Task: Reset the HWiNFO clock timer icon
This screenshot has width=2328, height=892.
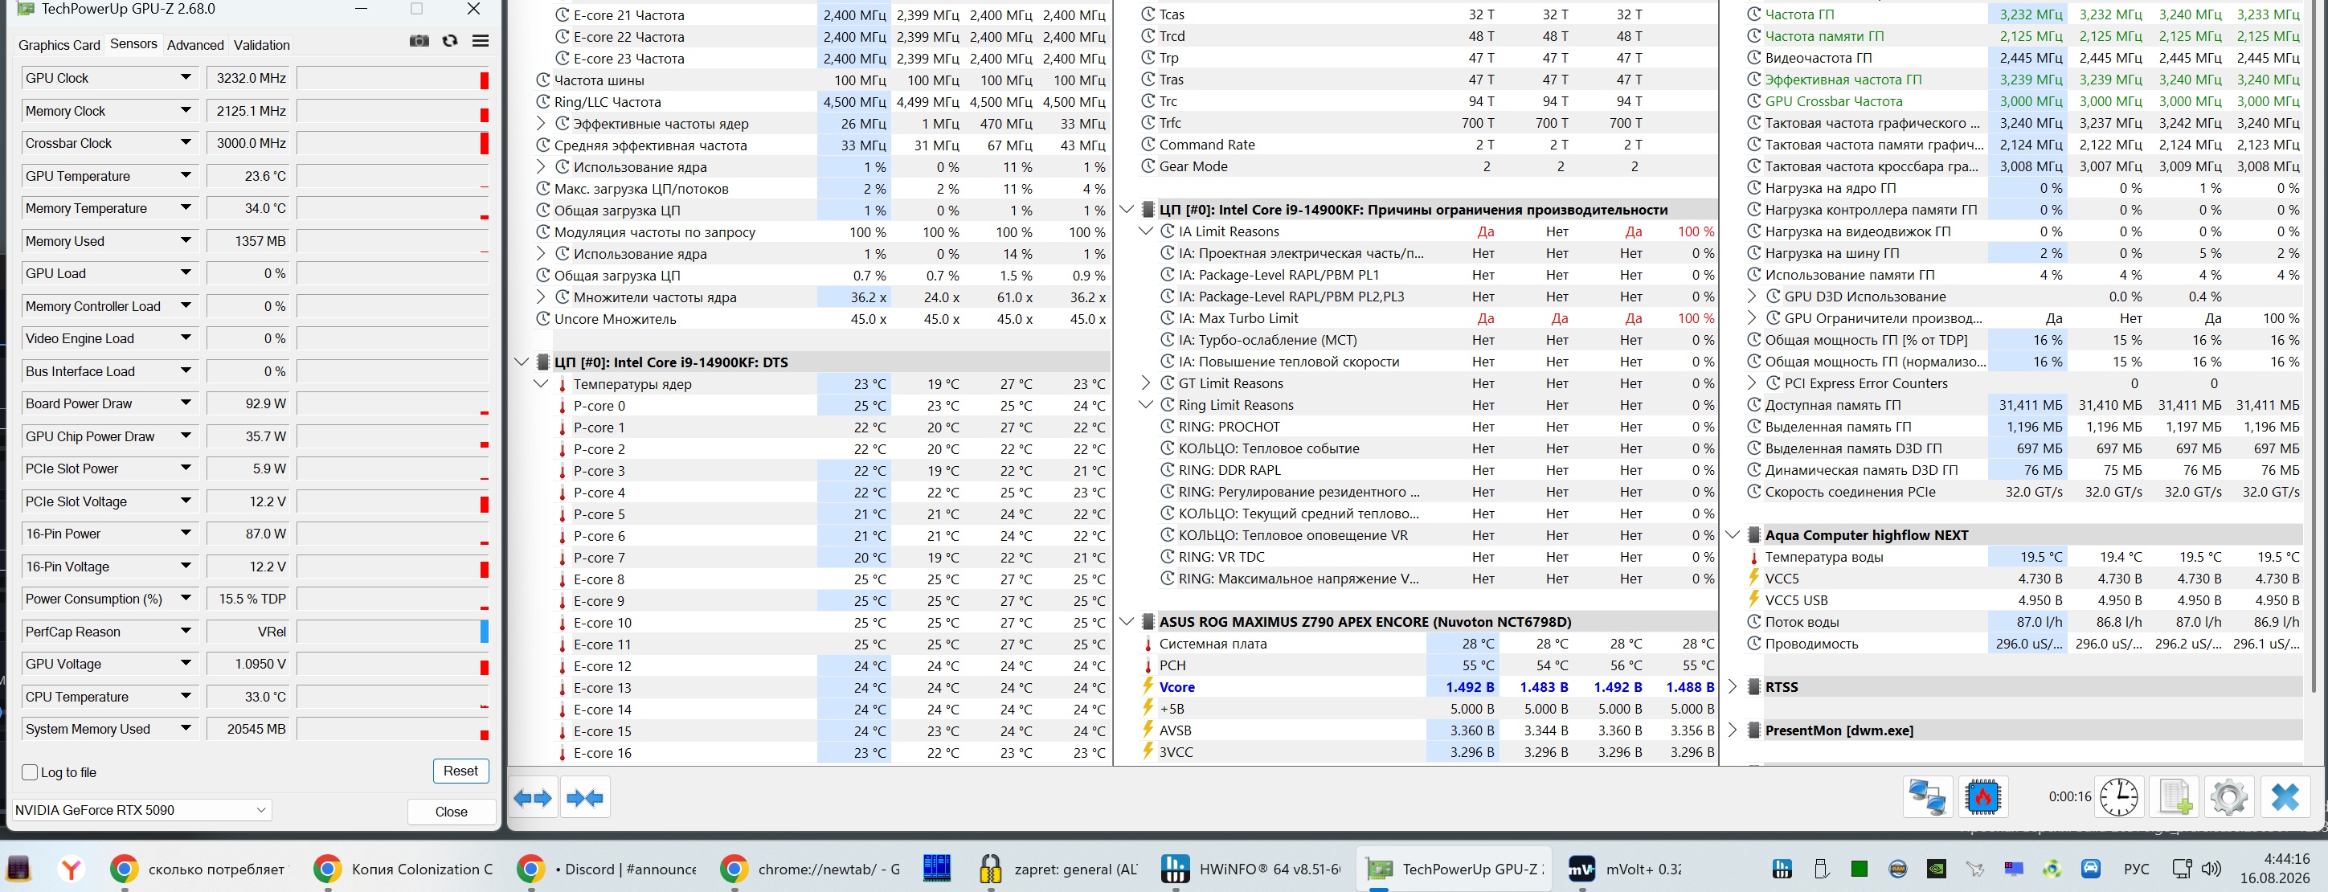Action: (x=2118, y=798)
